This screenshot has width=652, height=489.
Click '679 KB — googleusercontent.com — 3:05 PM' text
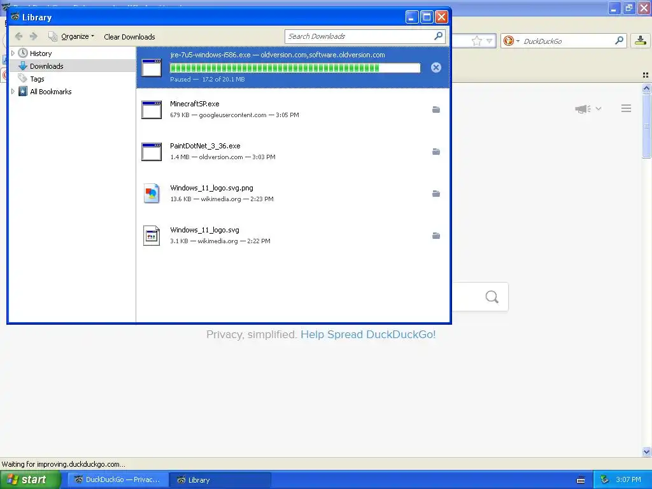(234, 115)
